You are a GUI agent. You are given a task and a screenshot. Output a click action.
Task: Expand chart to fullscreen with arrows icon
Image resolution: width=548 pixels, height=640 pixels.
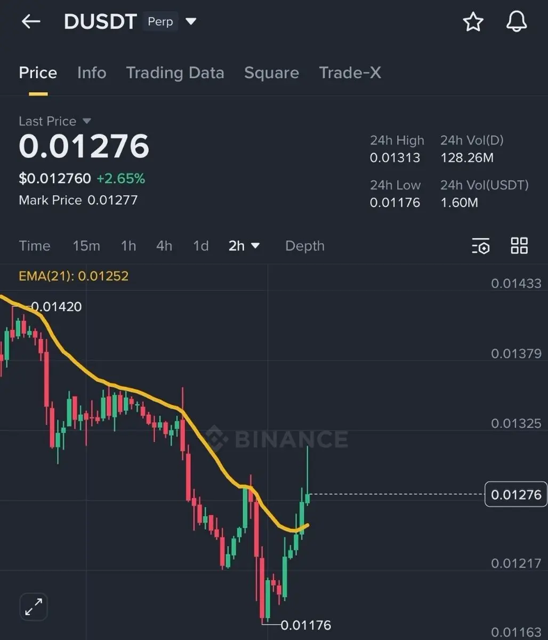(34, 607)
